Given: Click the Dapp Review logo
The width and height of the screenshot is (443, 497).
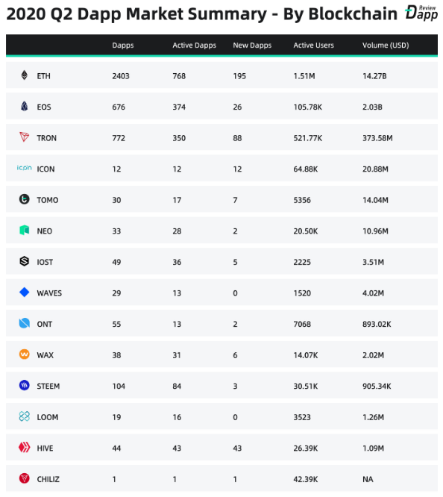Looking at the screenshot, I should pyautogui.click(x=421, y=13).
